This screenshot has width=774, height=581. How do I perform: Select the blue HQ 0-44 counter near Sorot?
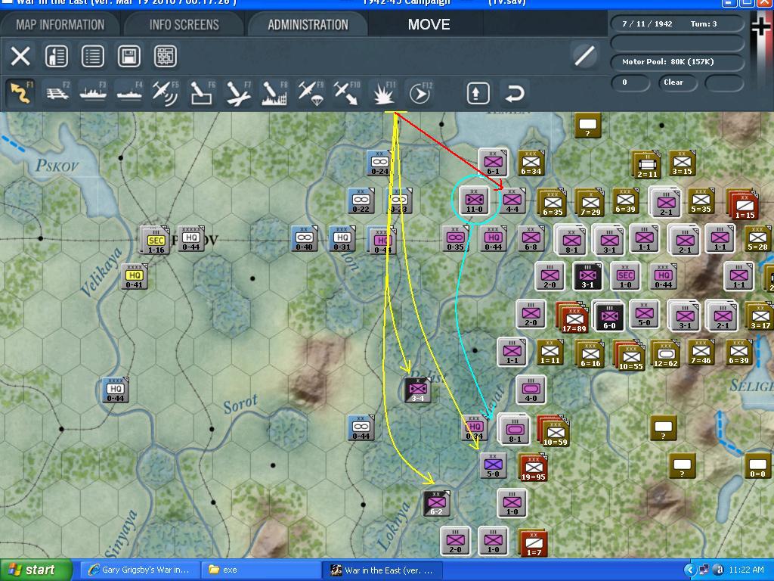tap(116, 390)
